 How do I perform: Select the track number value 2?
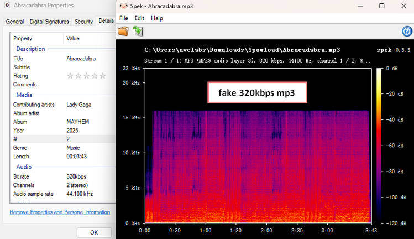[68, 139]
